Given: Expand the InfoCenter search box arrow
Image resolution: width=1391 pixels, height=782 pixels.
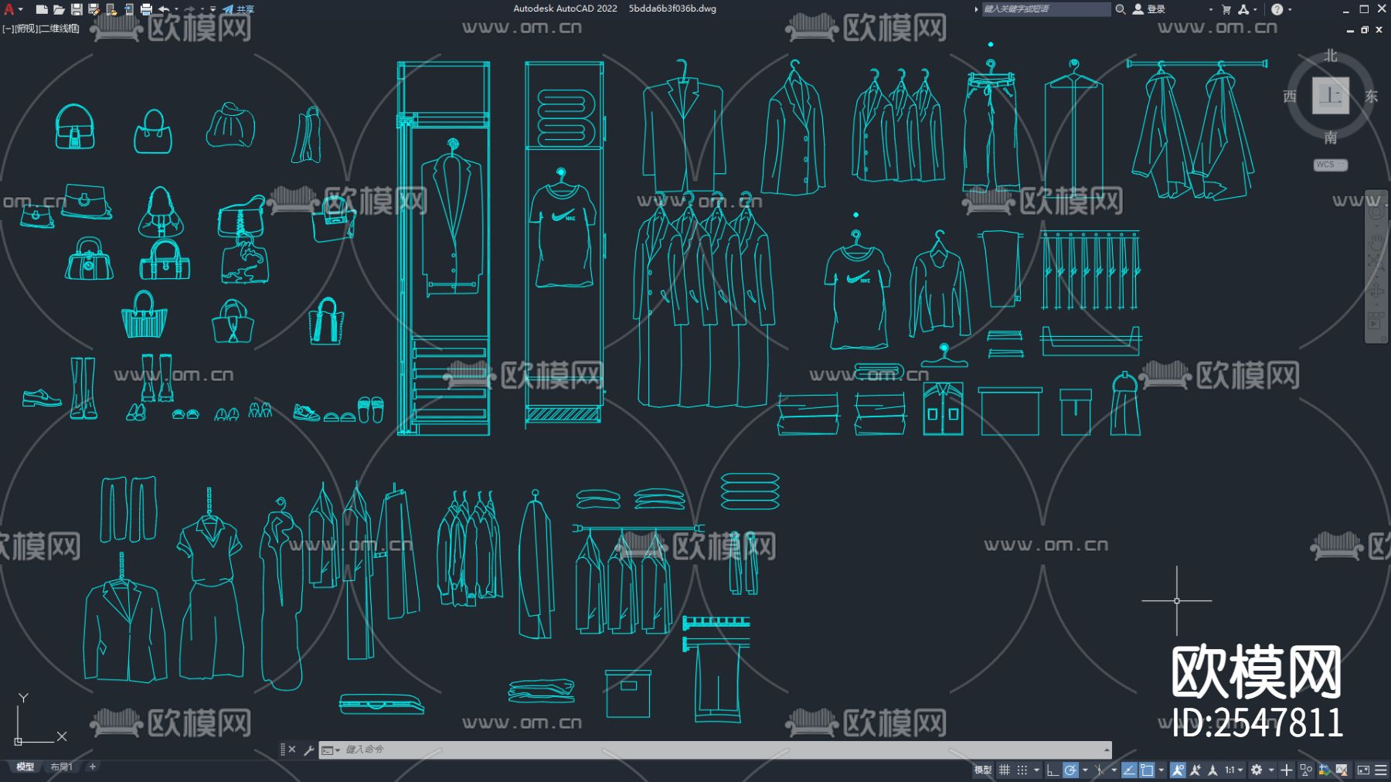Looking at the screenshot, I should point(976,9).
